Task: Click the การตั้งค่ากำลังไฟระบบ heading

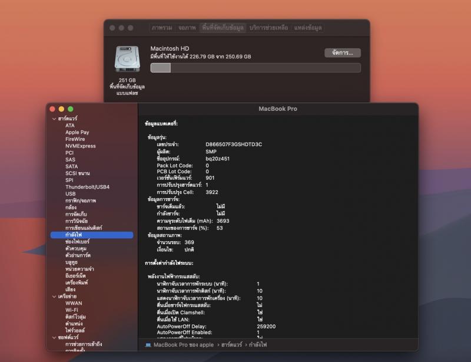Action: pyautogui.click(x=169, y=264)
